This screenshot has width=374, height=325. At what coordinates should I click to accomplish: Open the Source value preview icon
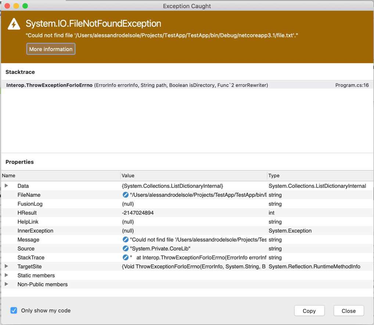click(126, 249)
